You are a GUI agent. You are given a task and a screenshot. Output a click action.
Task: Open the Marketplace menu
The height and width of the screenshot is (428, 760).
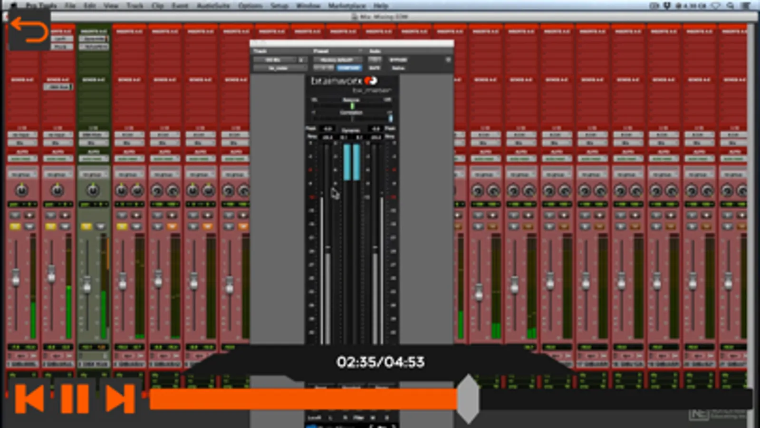pyautogui.click(x=347, y=6)
